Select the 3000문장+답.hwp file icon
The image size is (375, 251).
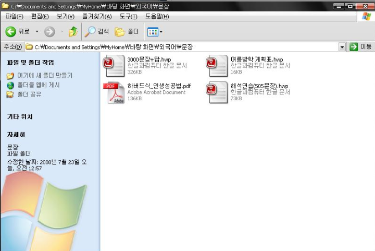click(114, 66)
